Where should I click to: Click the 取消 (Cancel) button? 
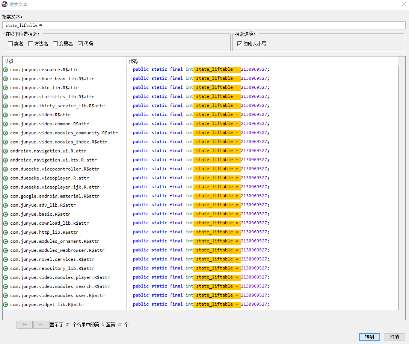pos(395,337)
